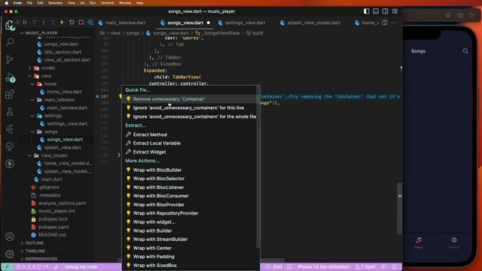
Task: Open the widget inspector magnifier icon
Action: 90,23
